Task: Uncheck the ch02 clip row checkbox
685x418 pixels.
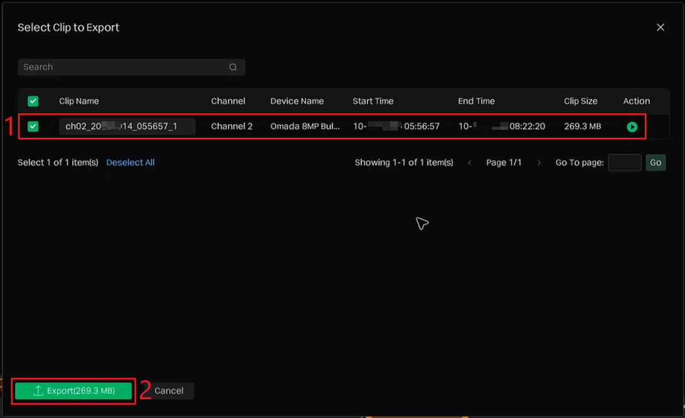Action: pyautogui.click(x=33, y=127)
